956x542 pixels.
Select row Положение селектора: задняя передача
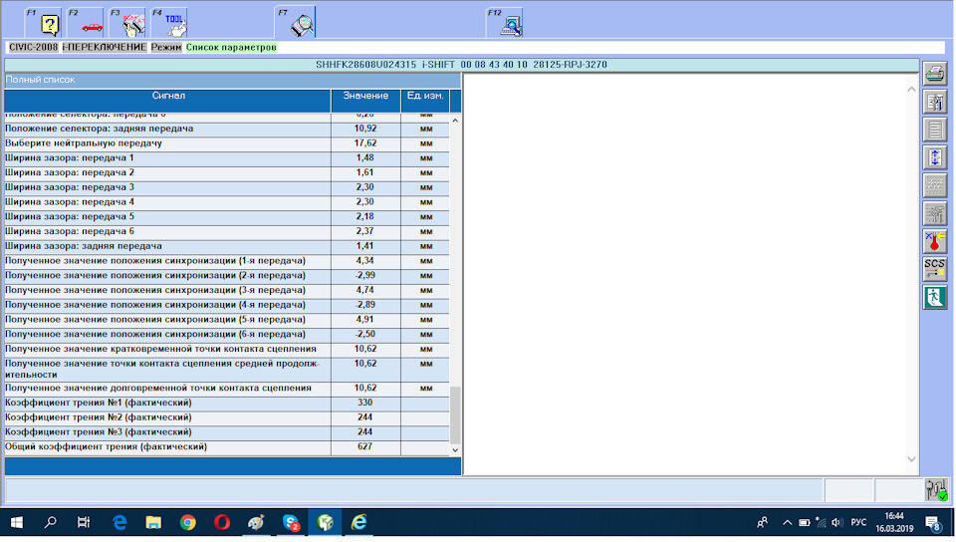227,129
